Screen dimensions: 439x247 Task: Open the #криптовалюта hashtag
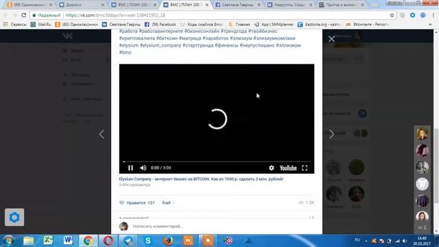(137, 38)
